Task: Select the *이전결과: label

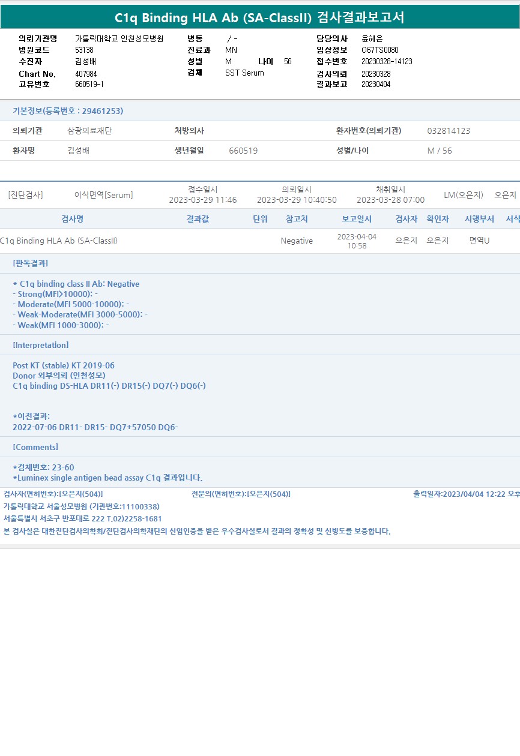Action: 31,416
